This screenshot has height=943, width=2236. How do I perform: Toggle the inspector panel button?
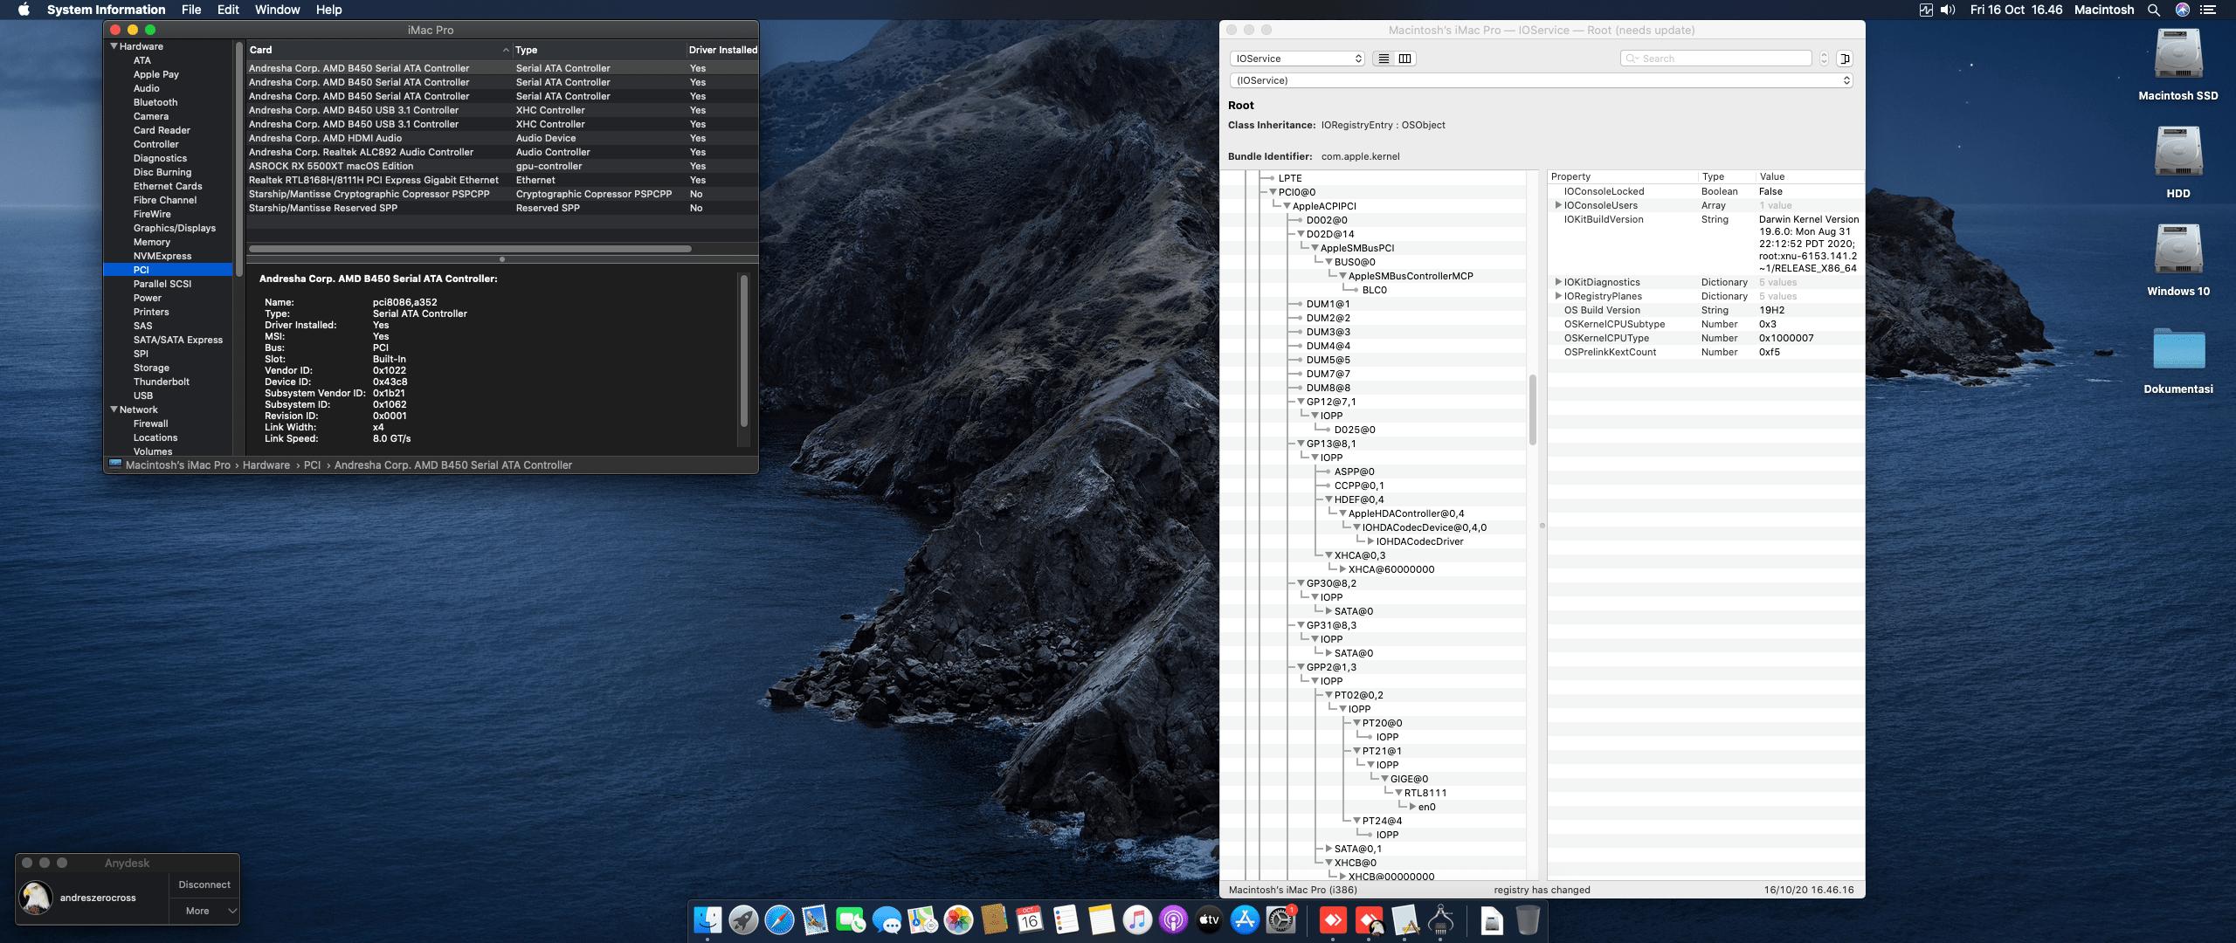1845,59
